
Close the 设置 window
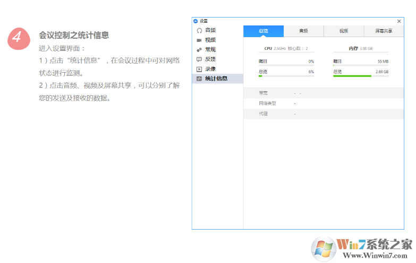pos(399,21)
